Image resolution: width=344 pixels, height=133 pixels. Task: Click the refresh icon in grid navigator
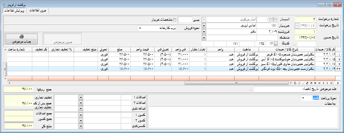point(295,83)
